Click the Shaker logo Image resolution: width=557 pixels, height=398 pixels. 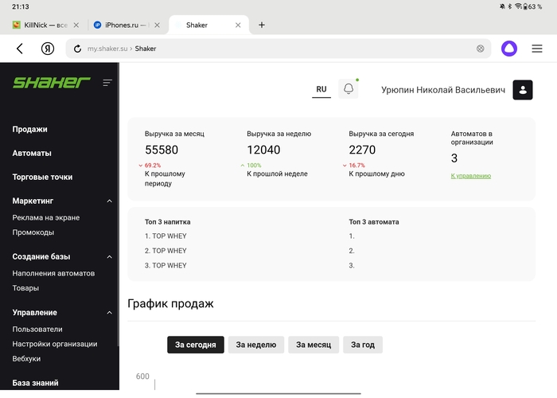click(51, 82)
